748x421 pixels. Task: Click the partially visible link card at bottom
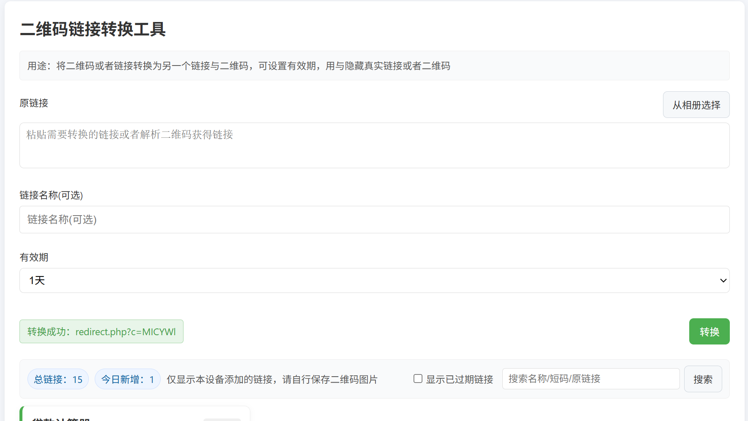point(134,415)
